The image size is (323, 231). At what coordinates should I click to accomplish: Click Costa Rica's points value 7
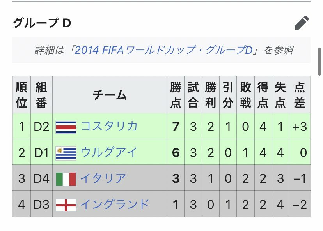tap(176, 126)
